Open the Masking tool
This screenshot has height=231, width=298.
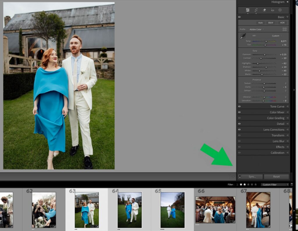tap(280, 10)
